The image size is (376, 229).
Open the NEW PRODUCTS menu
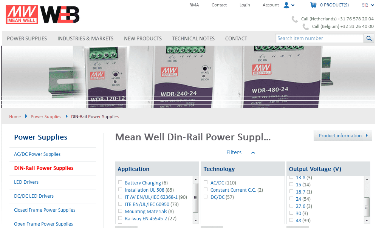point(143,38)
